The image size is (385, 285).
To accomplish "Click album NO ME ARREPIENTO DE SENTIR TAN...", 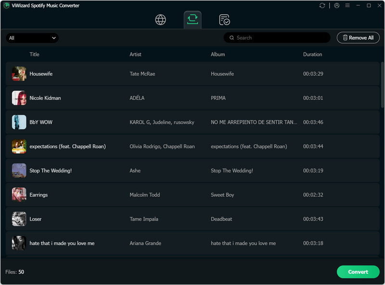I will [254, 122].
